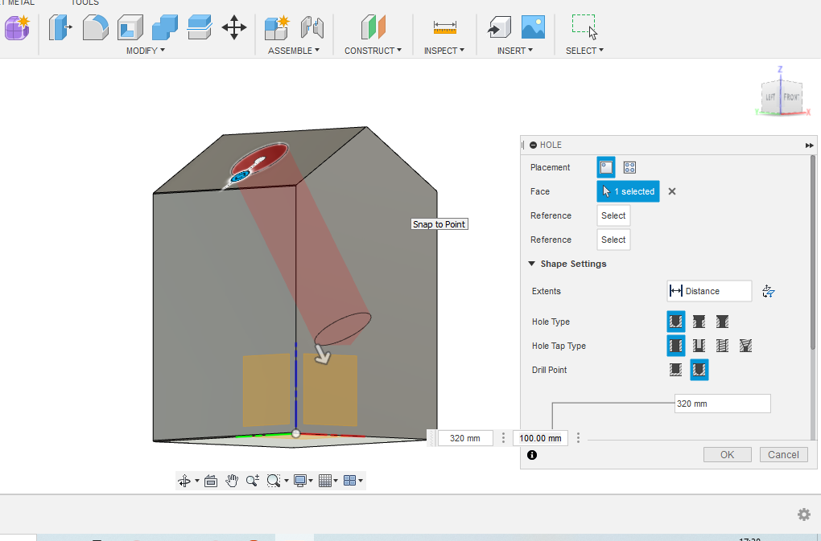Viewport: 821px width, 541px height.
Task: Click the 320 mm canvas input field
Action: [x=465, y=438]
